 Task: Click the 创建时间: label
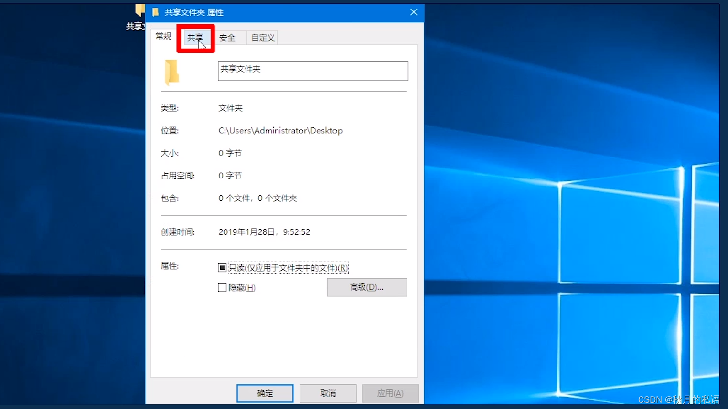[x=178, y=232]
